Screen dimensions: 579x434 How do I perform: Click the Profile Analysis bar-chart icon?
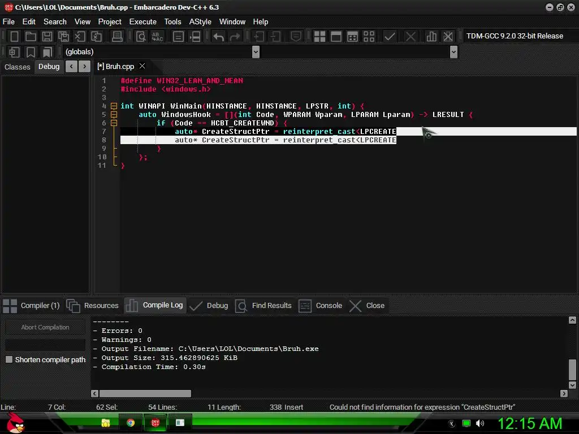coord(431,36)
